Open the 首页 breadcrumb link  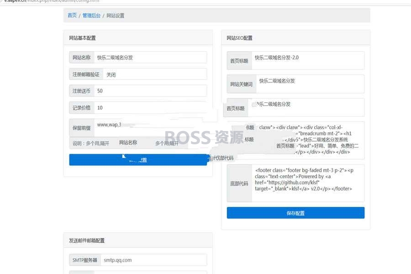[72, 16]
